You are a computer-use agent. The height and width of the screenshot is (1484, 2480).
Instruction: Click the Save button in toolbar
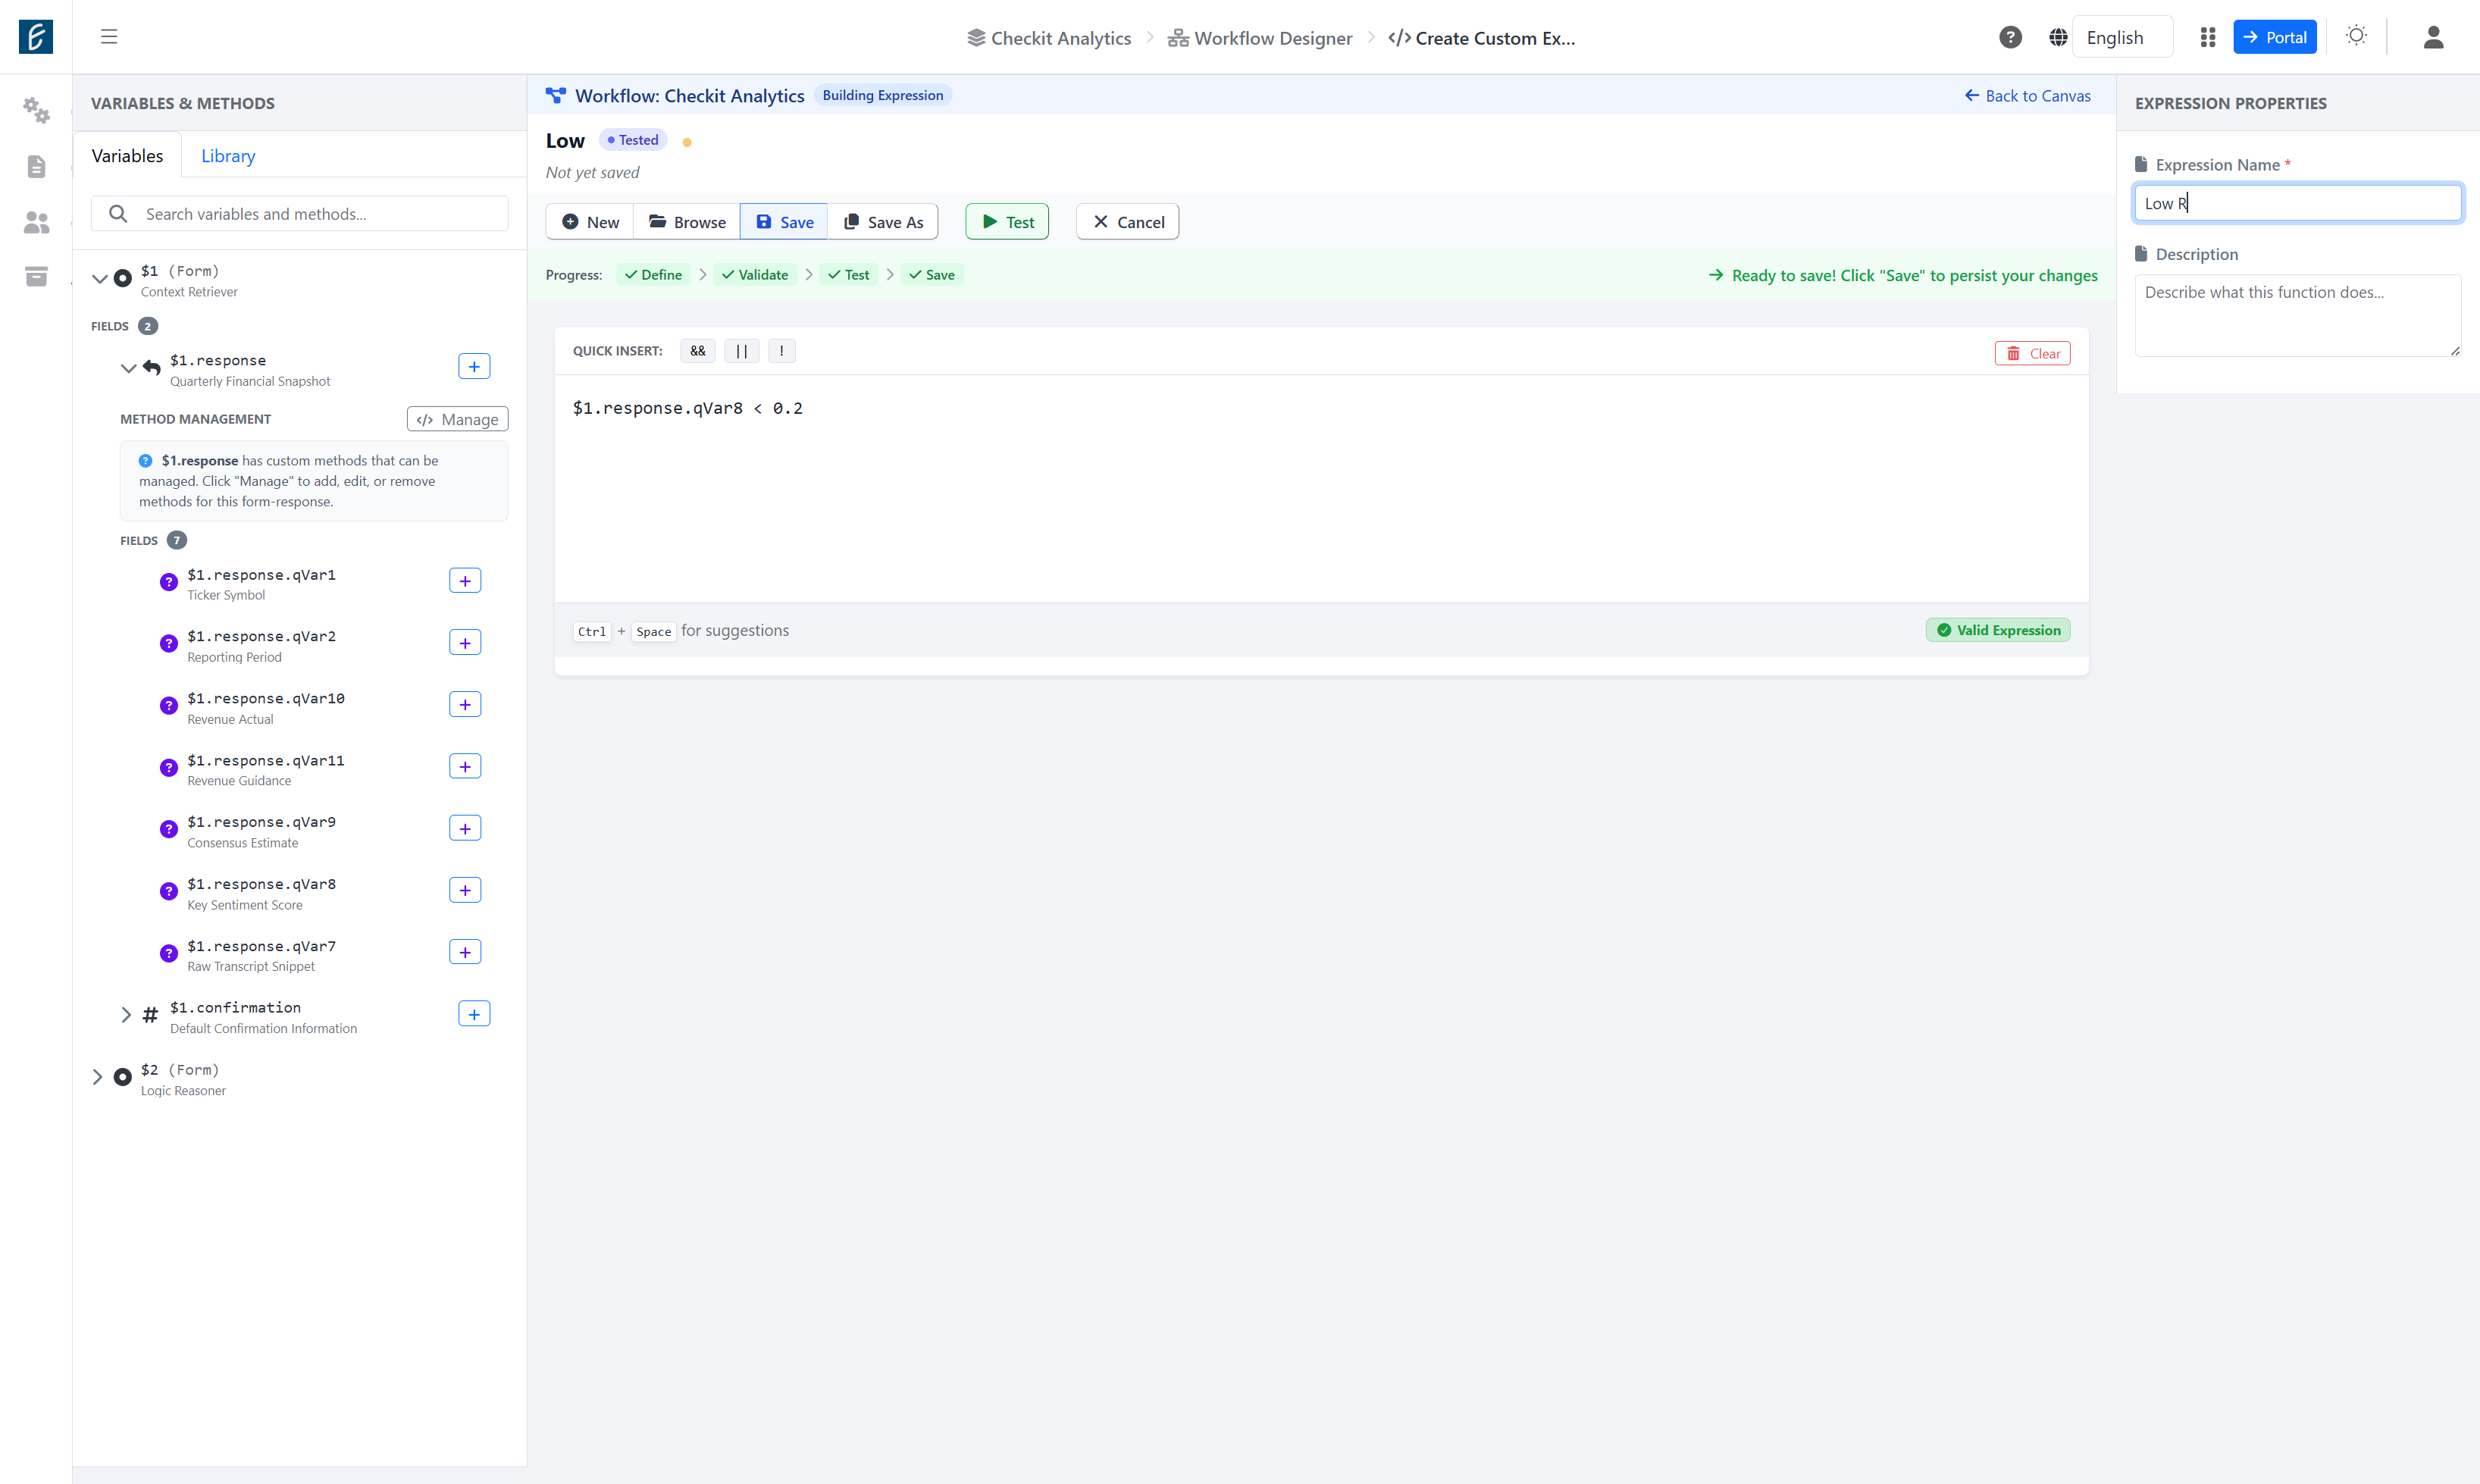pyautogui.click(x=784, y=222)
